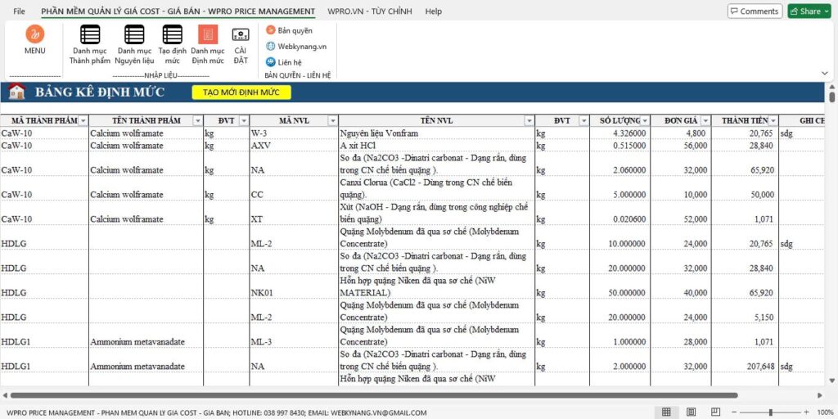This screenshot has width=838, height=419.
Task: Click Tạo định mức icon
Action: 172,35
